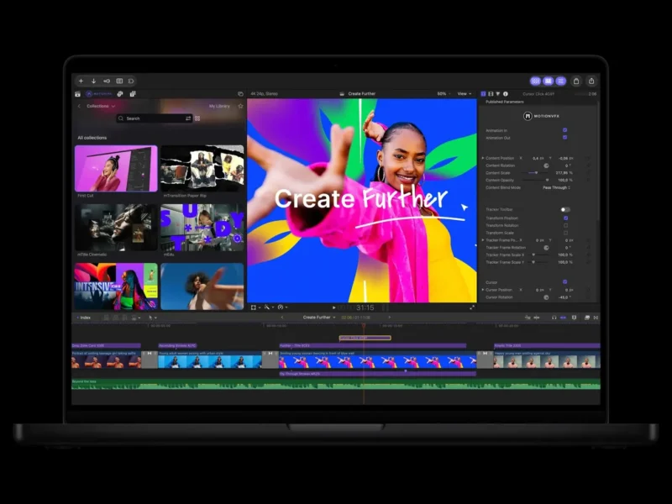
Task: Open Create Further project timeline menu
Action: (319, 318)
